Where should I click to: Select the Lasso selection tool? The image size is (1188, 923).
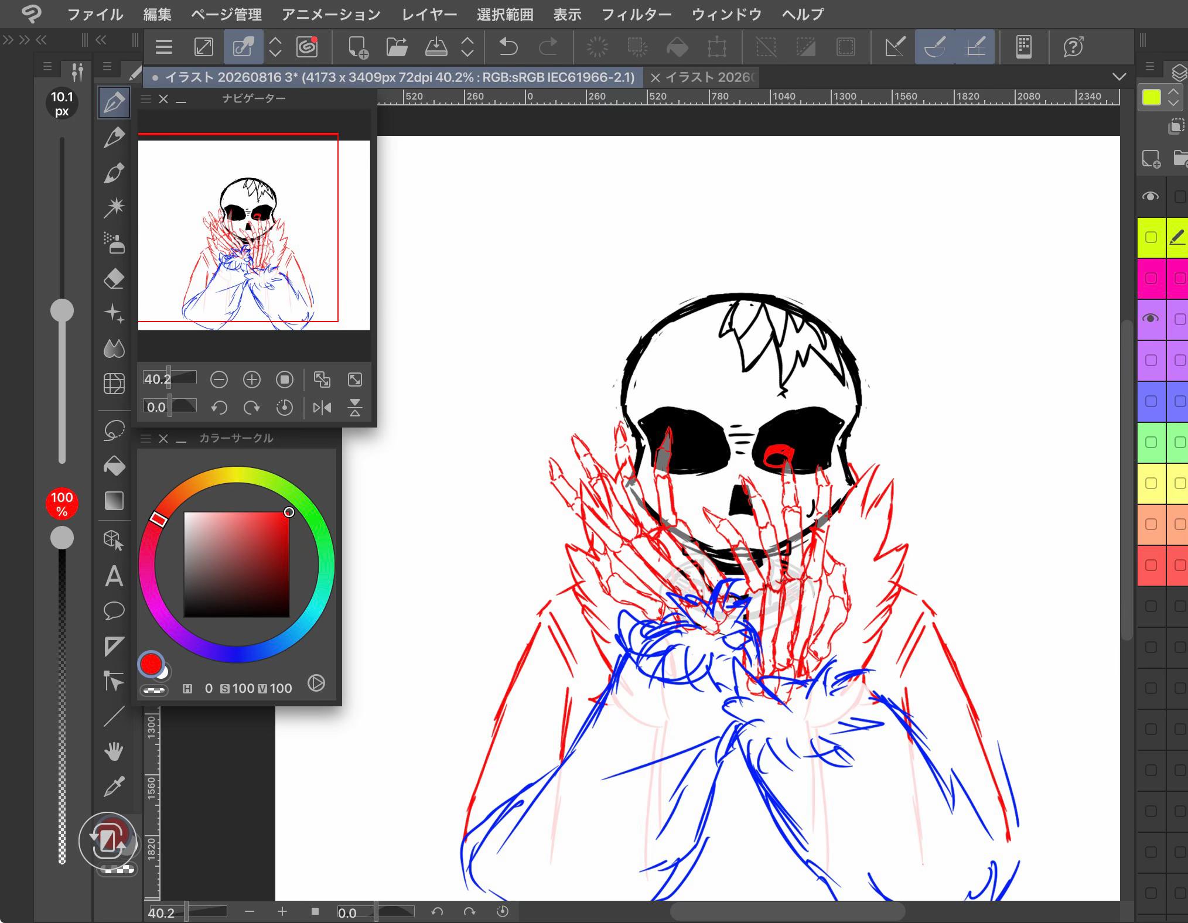[x=114, y=430]
